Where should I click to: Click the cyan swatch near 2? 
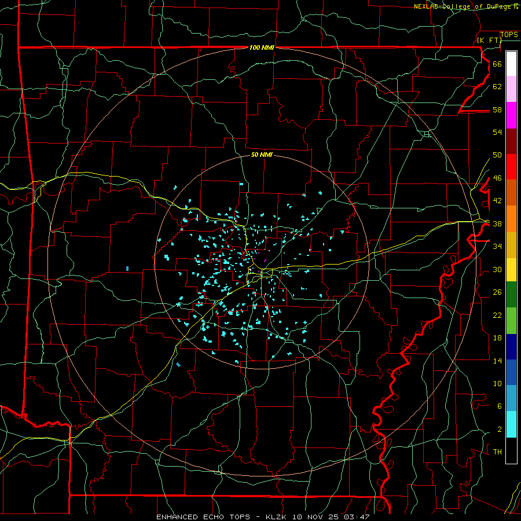(511, 424)
